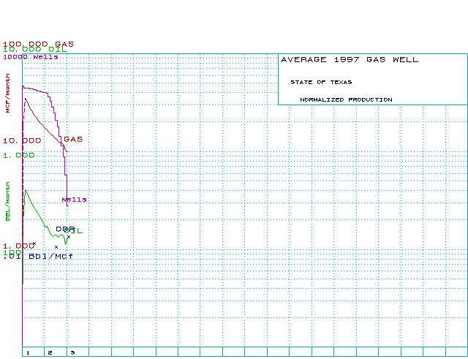Select year 1 on the time axis

pyautogui.click(x=28, y=352)
